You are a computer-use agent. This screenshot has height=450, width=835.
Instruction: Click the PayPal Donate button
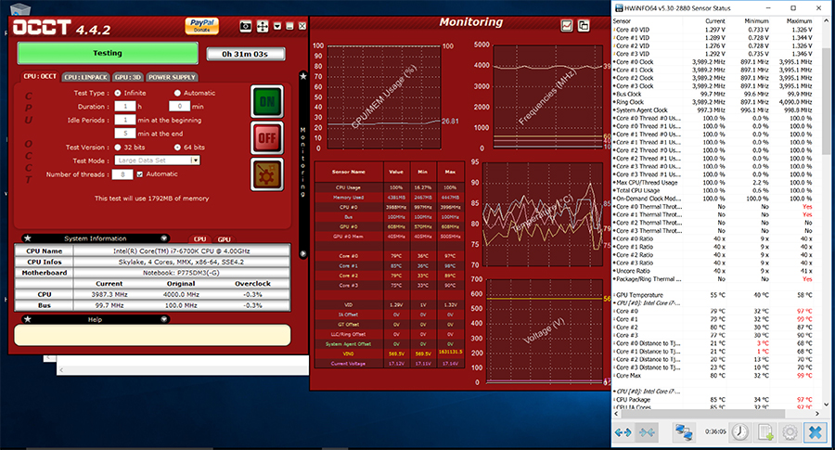(x=202, y=25)
